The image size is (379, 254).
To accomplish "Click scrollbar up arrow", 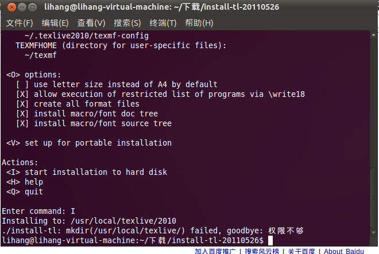I will (x=373, y=35).
